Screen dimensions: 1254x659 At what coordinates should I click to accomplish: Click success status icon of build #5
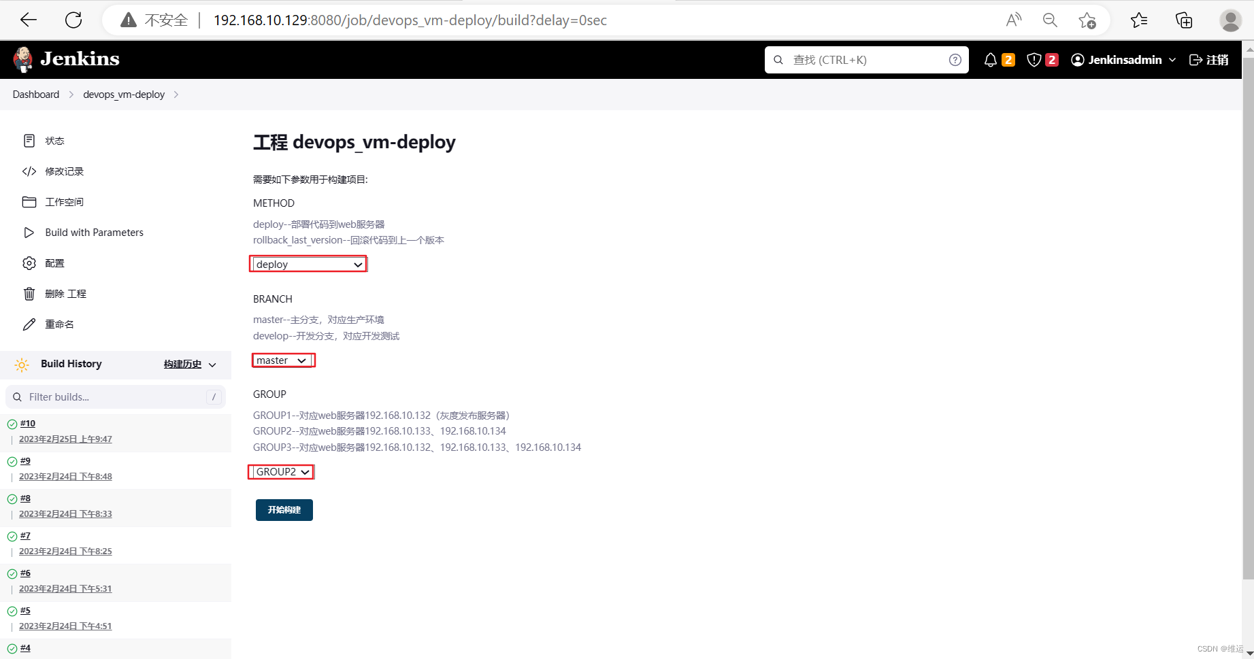point(12,611)
